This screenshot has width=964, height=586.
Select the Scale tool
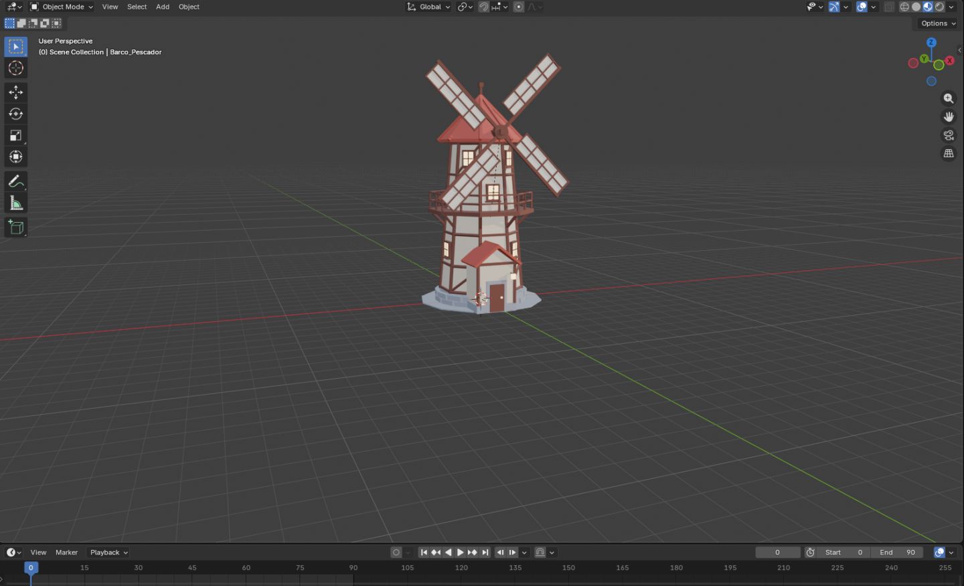pos(16,136)
